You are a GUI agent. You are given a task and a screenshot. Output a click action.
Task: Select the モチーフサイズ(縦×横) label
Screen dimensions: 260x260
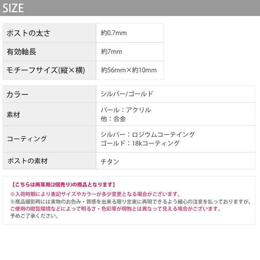pos(46,70)
